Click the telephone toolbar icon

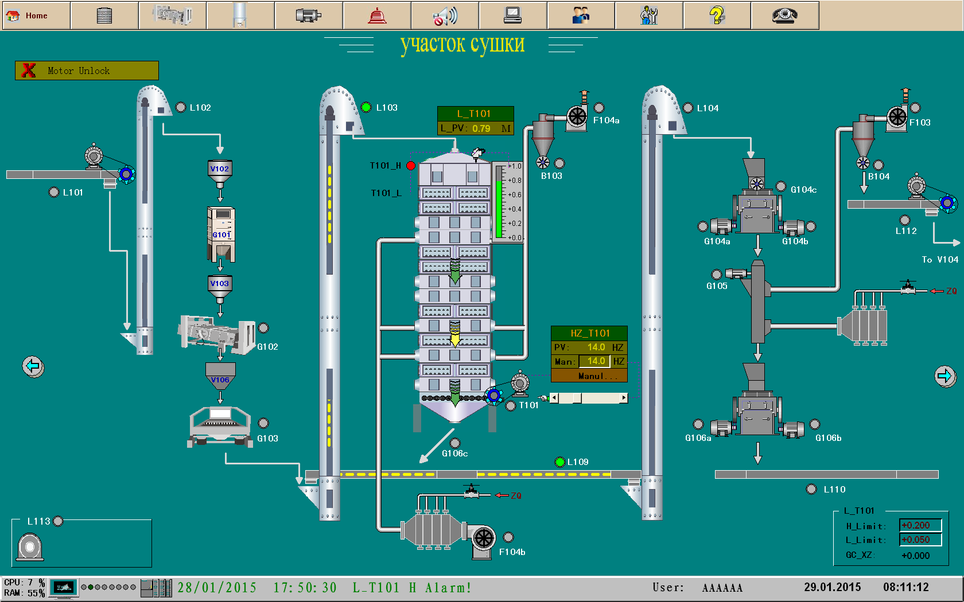click(x=784, y=15)
